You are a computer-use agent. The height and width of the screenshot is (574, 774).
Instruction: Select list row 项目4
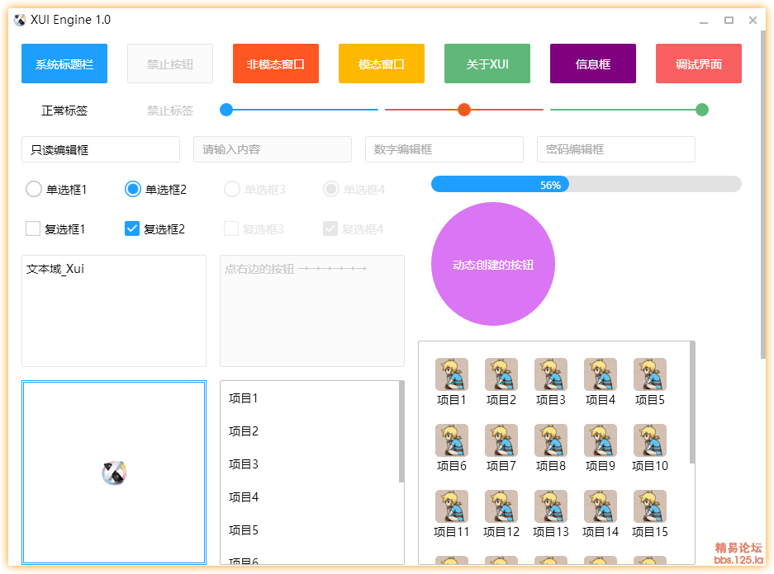point(310,497)
